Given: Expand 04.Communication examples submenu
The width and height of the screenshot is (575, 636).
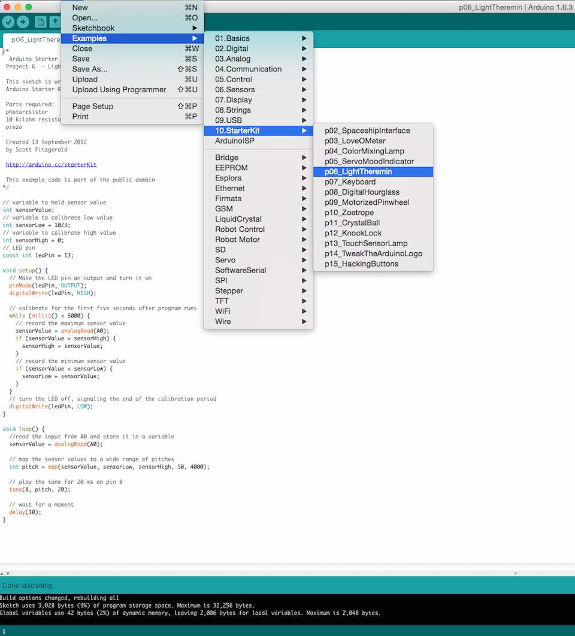Looking at the screenshot, I should pyautogui.click(x=259, y=69).
